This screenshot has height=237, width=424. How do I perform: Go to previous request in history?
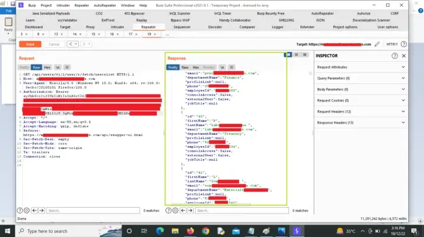[71, 44]
